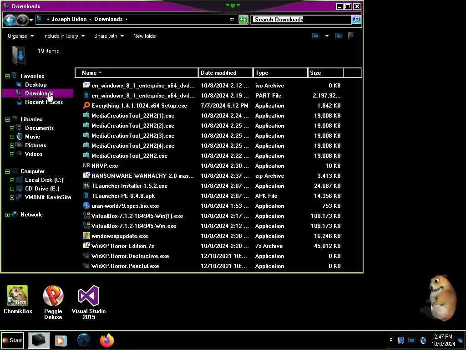The image size is (466, 350).
Task: Select the VirtualBox-7.1.2-164945-Win(1).exe icon
Action: (86, 216)
